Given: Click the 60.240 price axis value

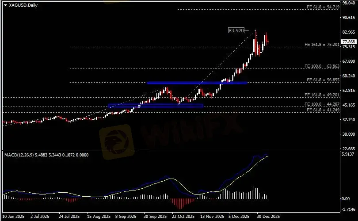Looking at the screenshot, I should (348, 76).
